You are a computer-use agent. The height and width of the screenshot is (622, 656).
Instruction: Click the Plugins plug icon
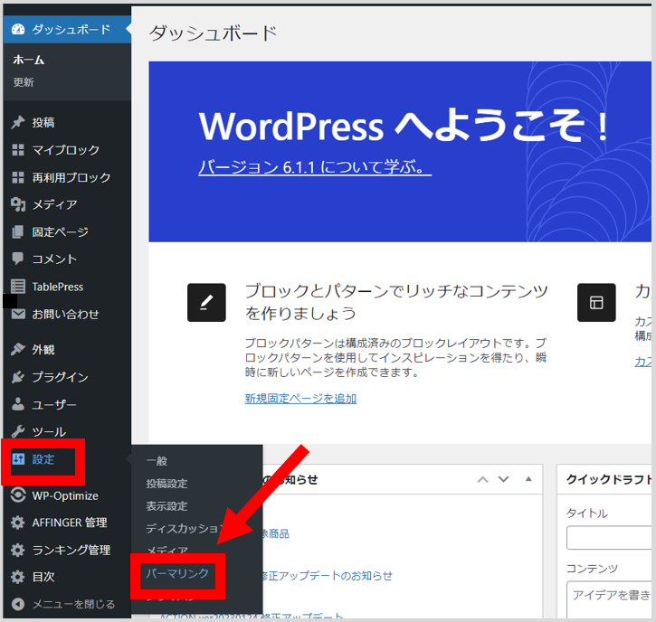(18, 377)
